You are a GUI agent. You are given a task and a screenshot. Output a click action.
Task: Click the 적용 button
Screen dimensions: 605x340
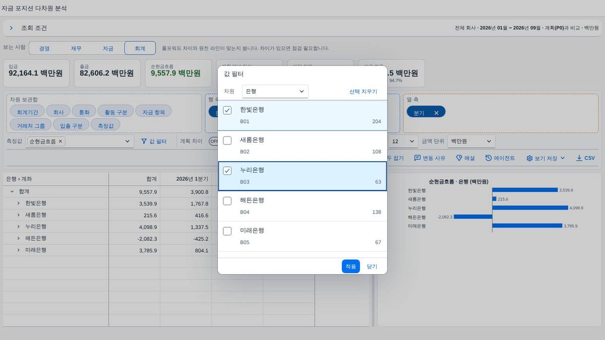(350, 266)
